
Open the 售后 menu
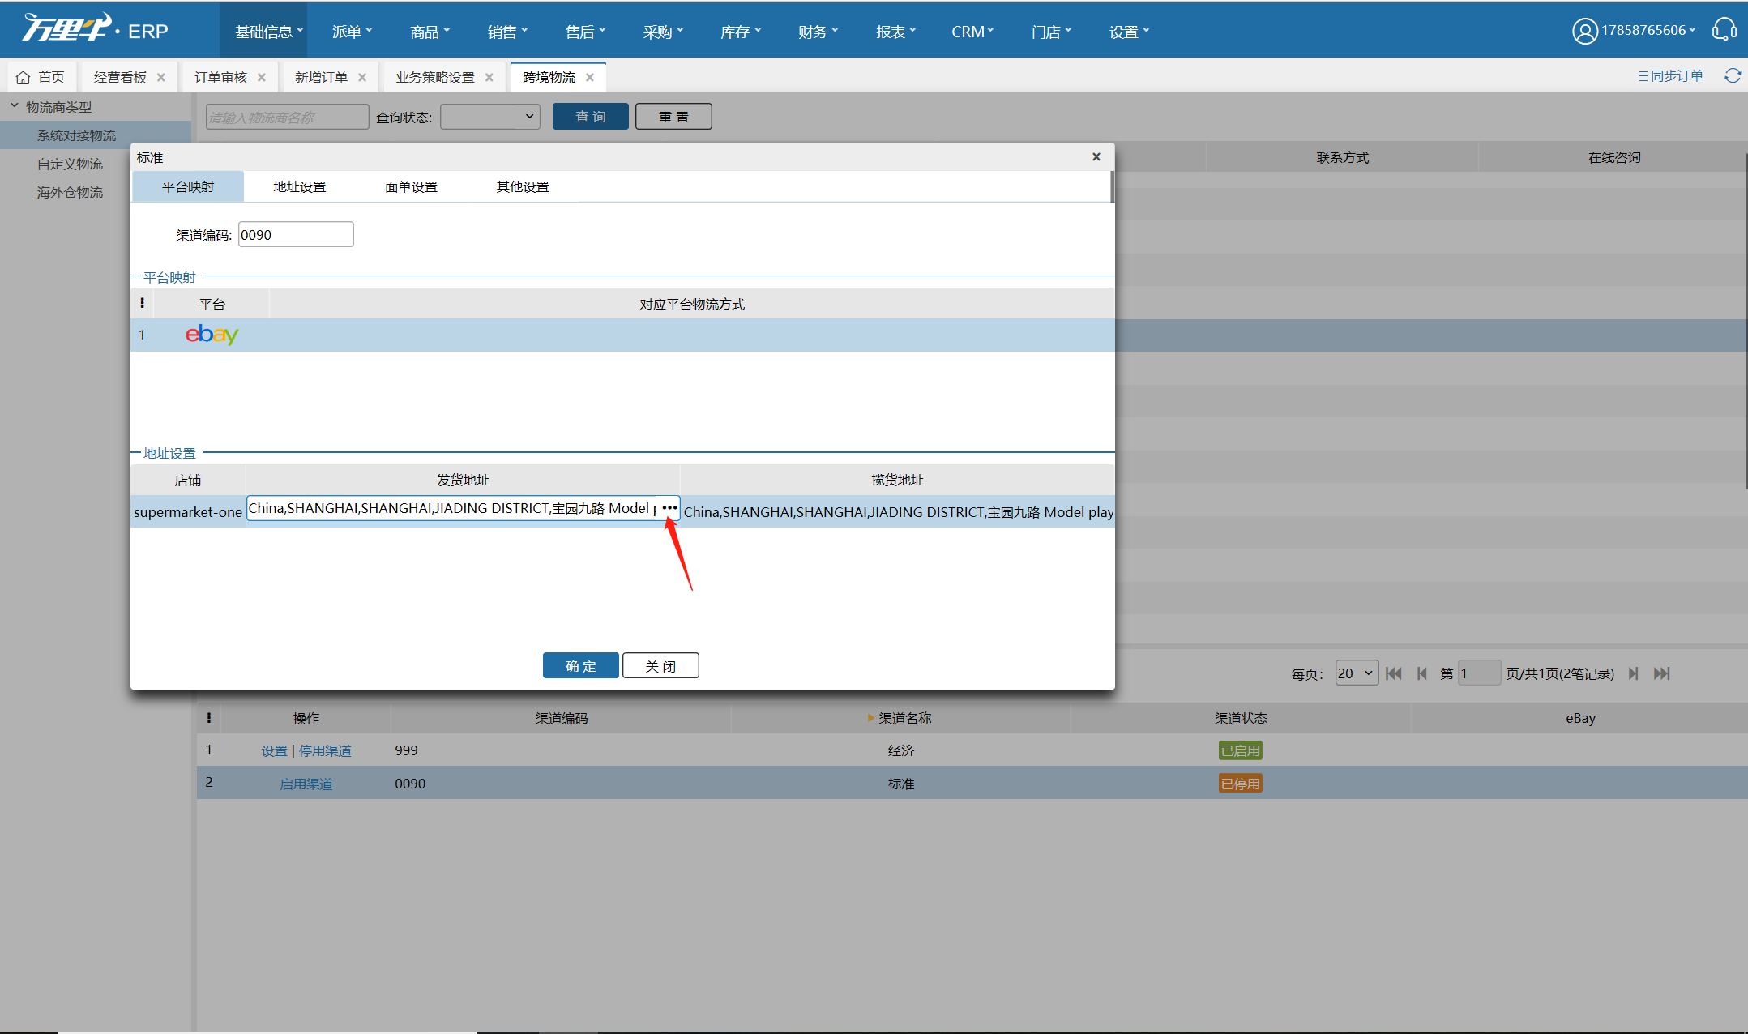(585, 31)
